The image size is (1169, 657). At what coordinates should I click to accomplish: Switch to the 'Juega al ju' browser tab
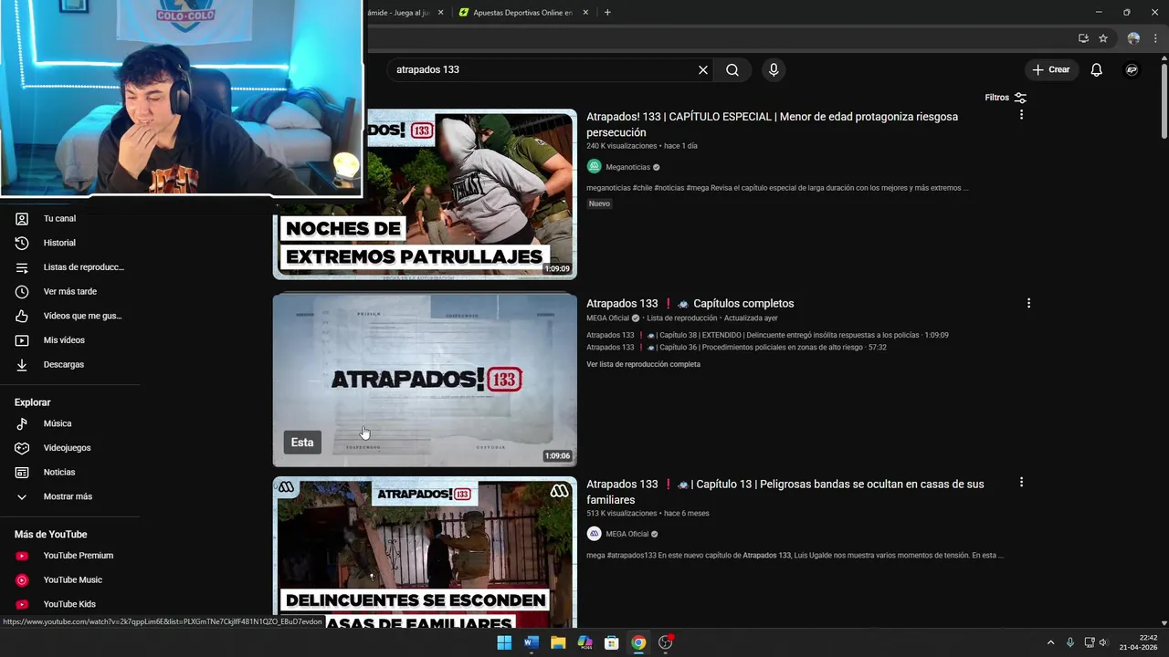(x=398, y=13)
